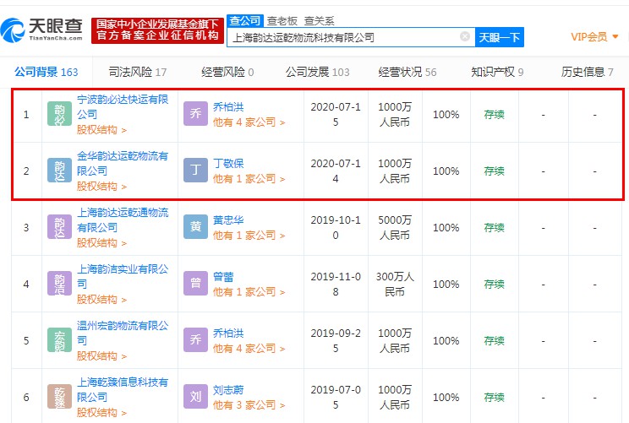Select 存续 status in row 3

495,227
